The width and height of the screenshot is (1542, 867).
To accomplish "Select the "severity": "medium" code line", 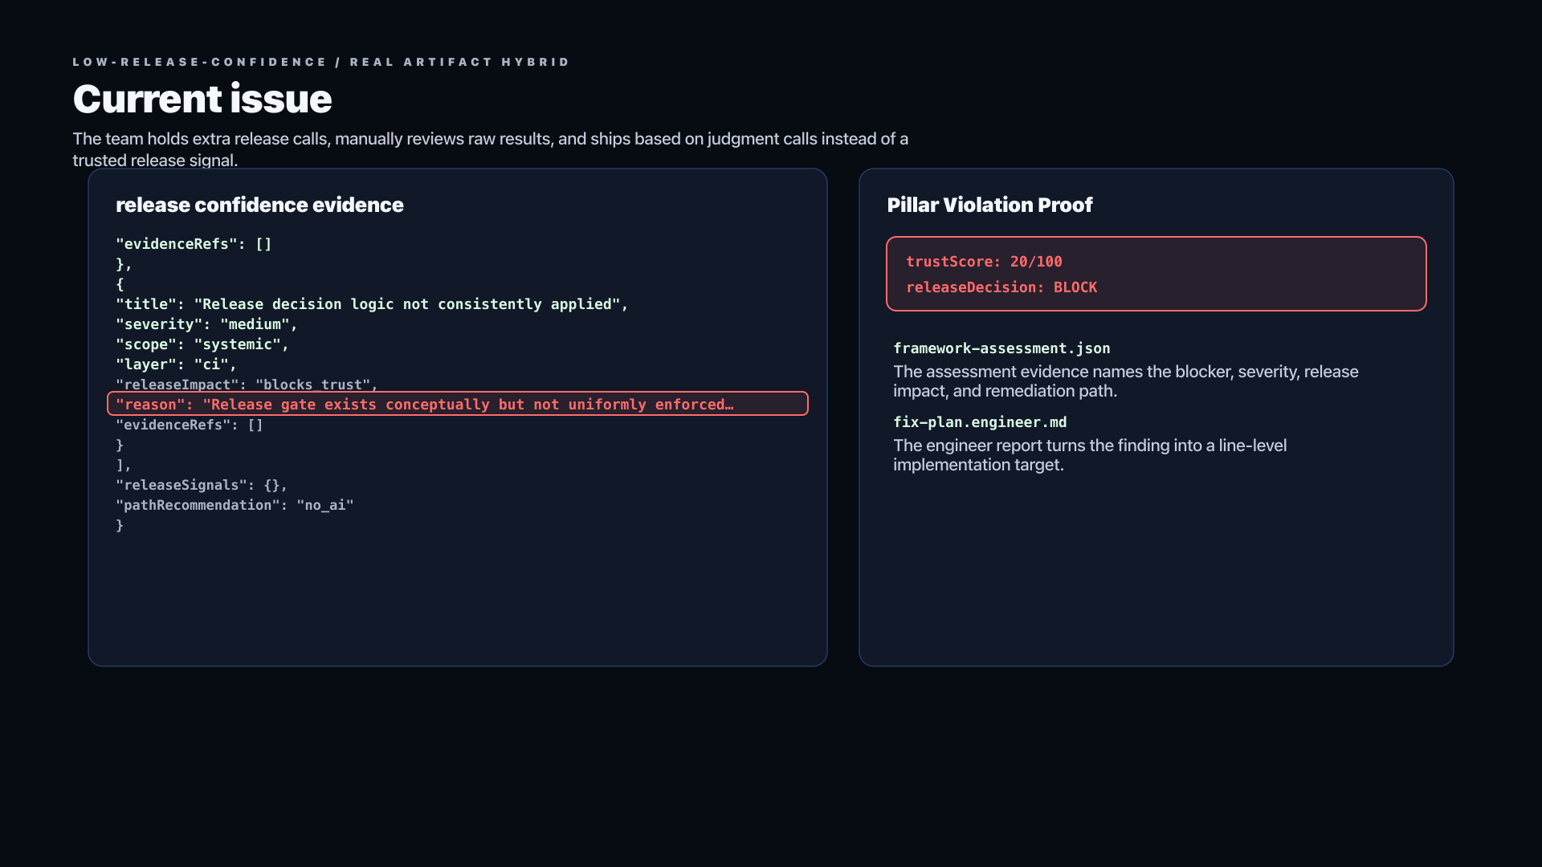I will pos(206,324).
